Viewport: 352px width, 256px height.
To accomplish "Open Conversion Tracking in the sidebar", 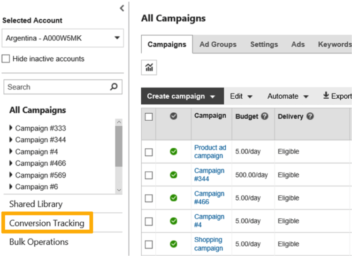I will [47, 223].
